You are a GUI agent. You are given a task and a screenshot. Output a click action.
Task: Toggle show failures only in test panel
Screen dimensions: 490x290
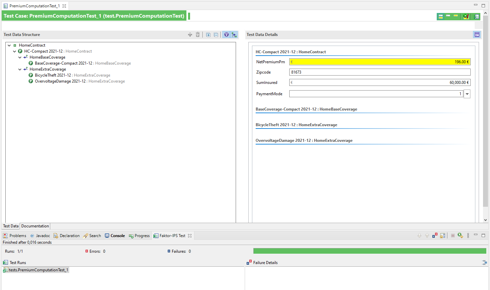(435, 235)
